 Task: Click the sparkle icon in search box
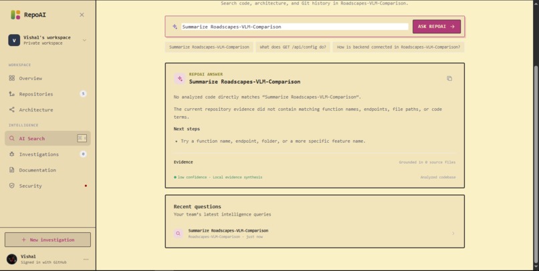coord(175,27)
